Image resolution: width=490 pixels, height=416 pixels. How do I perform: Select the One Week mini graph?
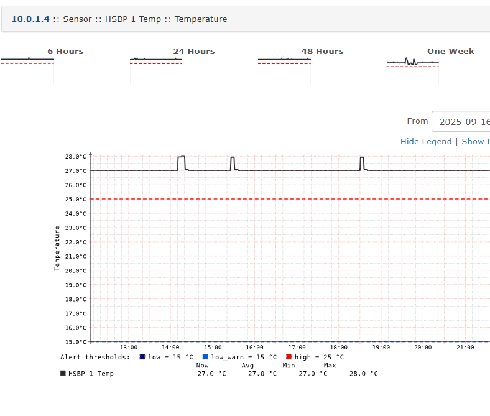click(413, 71)
